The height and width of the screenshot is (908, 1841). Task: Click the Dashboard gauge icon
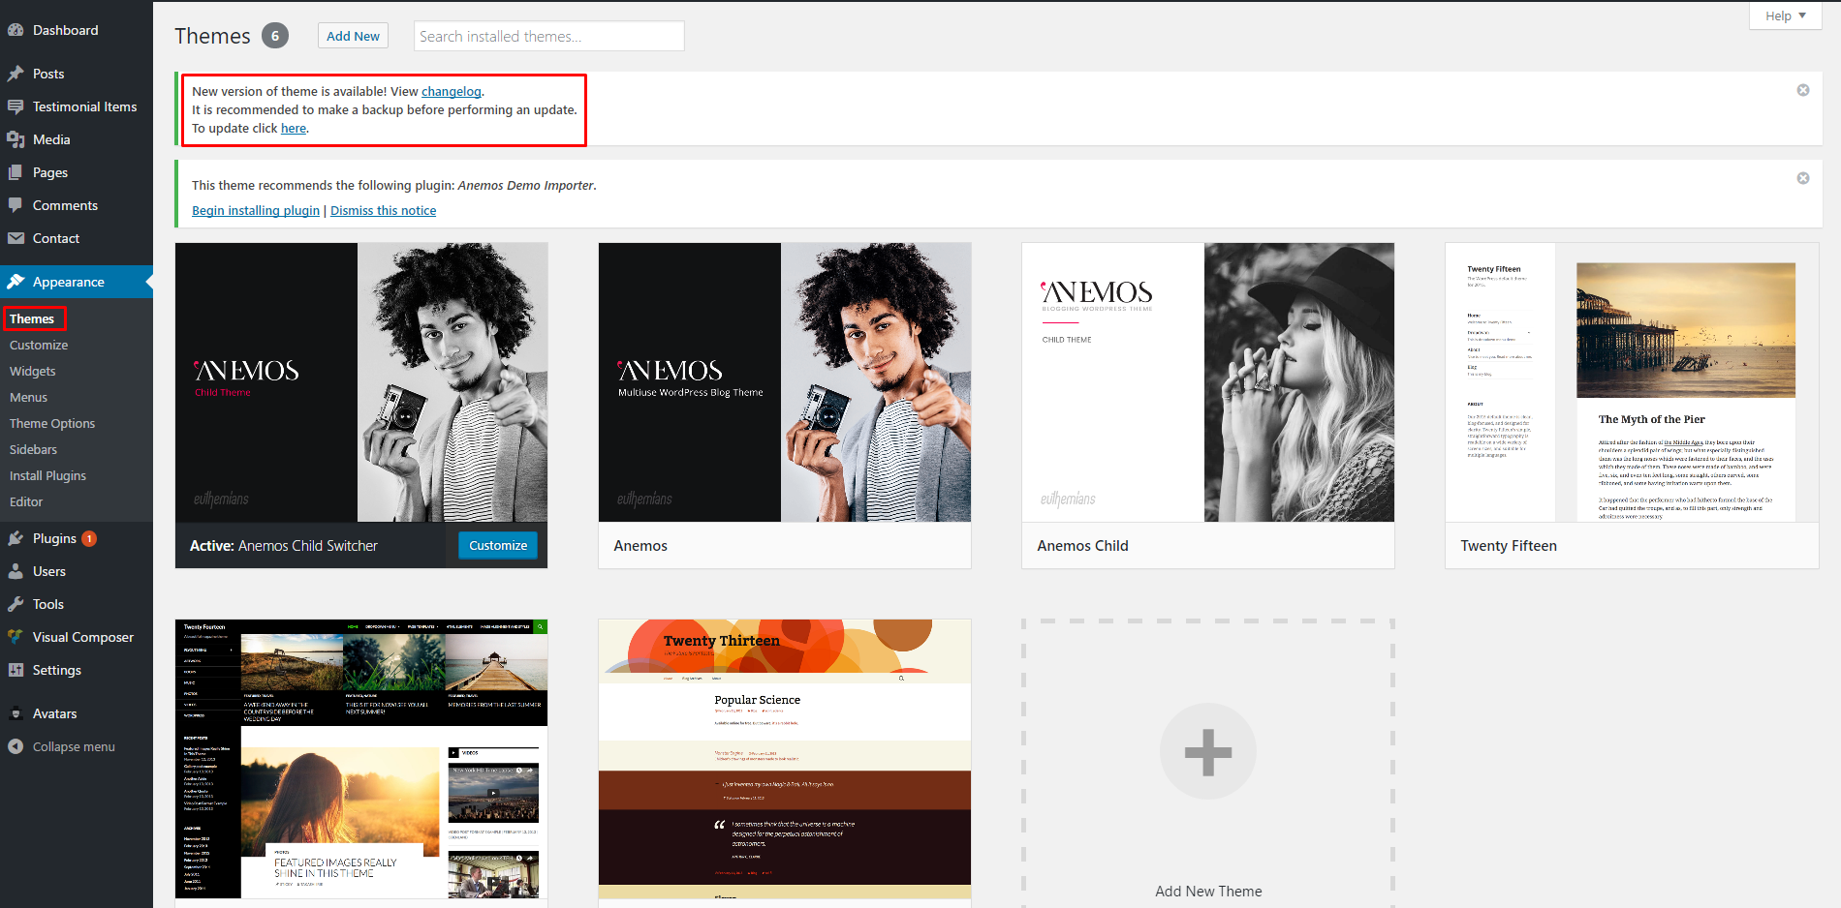pos(16,30)
